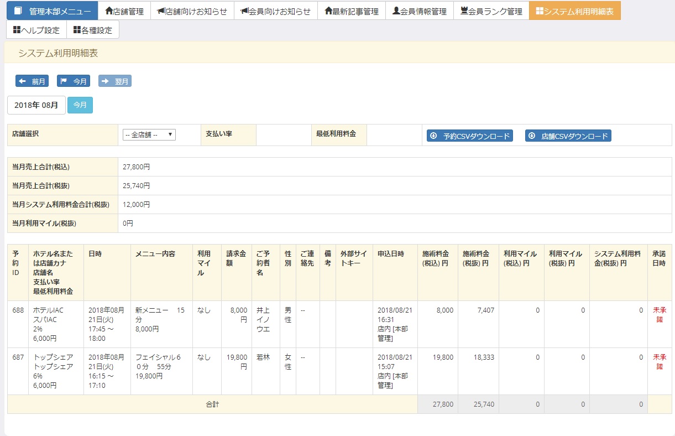
Task: Open the 全店舗 store selection dropdown
Action: point(149,135)
